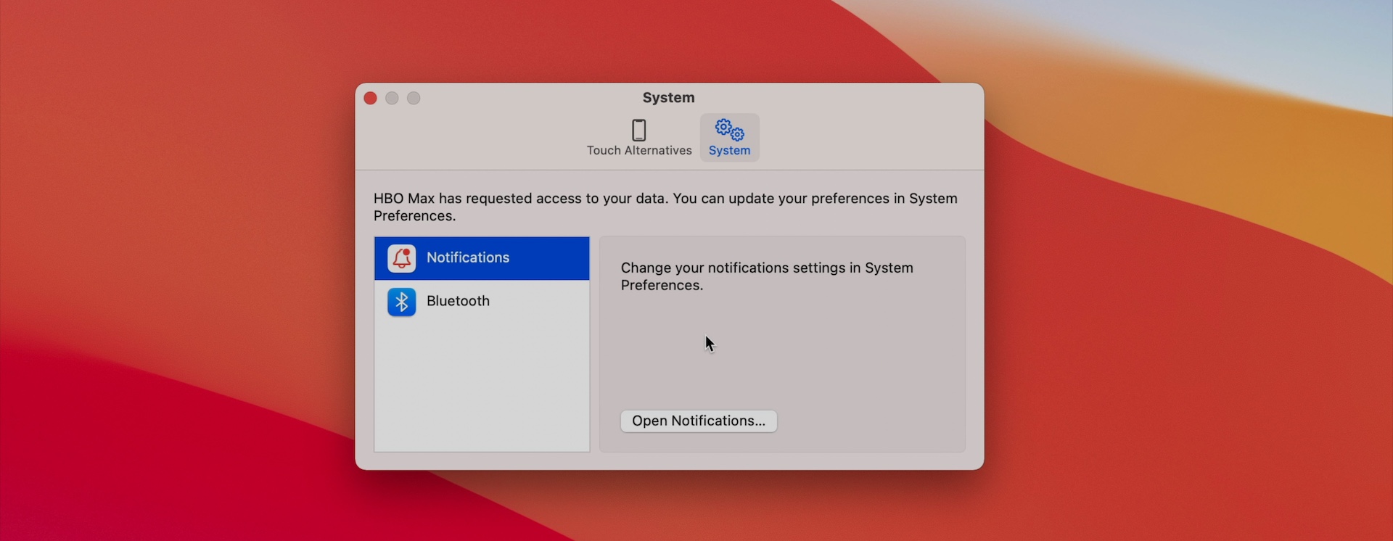Screen dimensions: 1393x541
Task: Click empty list space below Bluetooth
Action: [x=482, y=384]
